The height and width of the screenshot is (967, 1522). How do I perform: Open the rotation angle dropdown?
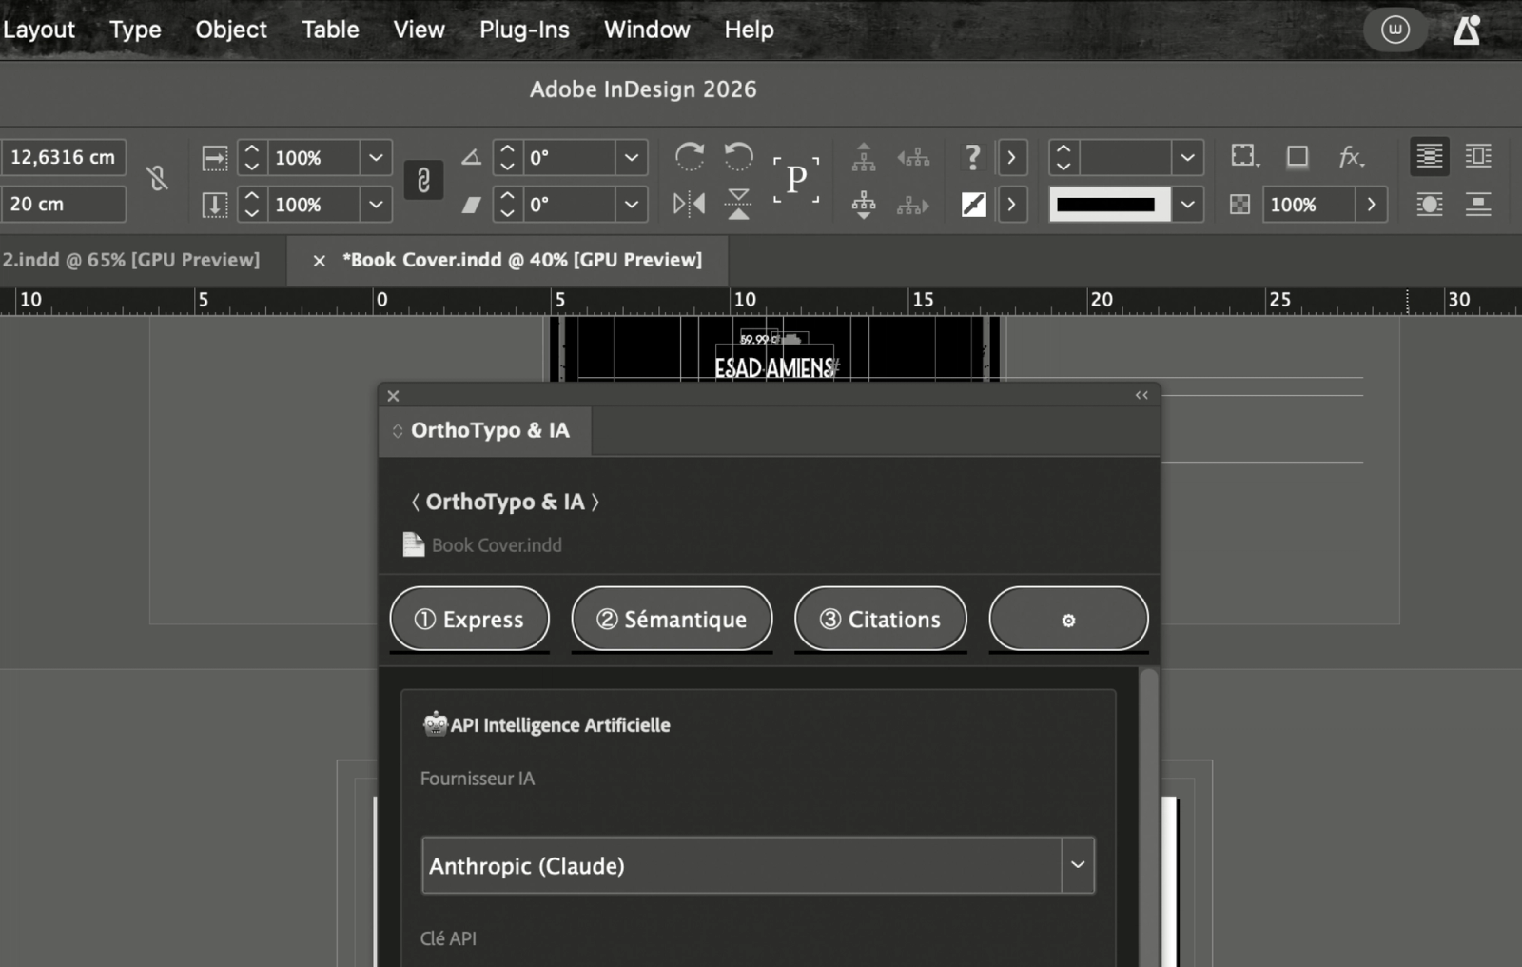(x=632, y=157)
